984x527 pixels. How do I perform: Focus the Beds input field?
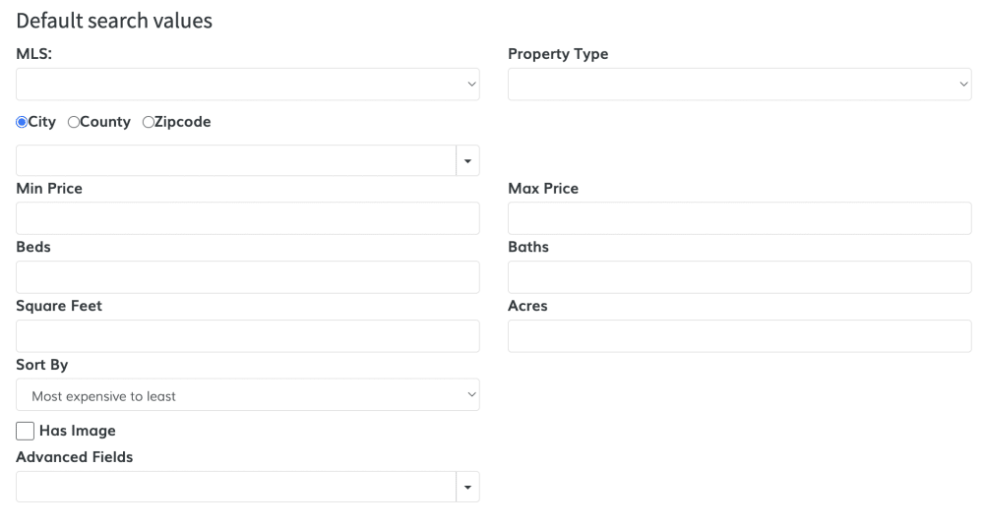[247, 277]
